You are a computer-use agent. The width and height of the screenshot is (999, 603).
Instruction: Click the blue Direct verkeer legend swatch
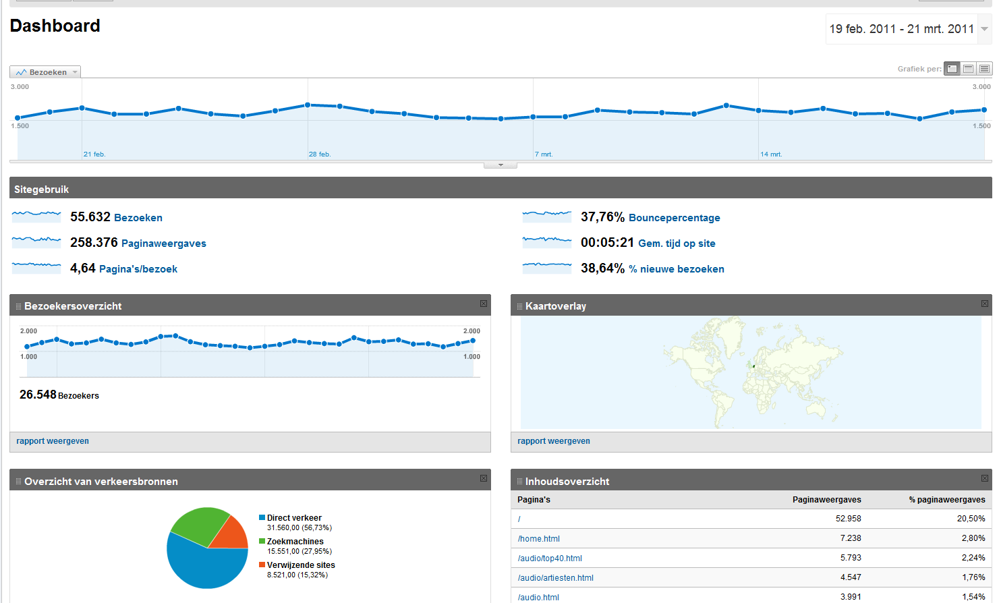coord(262,518)
